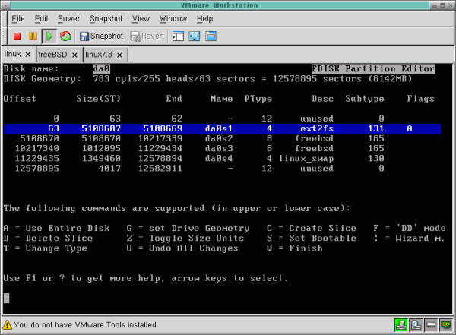
Task: Open the Window menu
Action: [x=173, y=18]
